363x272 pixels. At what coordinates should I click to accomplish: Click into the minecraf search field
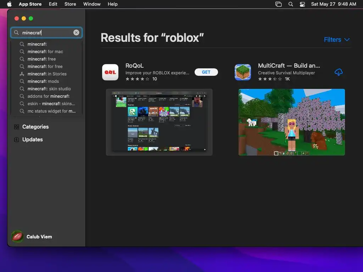click(46, 33)
